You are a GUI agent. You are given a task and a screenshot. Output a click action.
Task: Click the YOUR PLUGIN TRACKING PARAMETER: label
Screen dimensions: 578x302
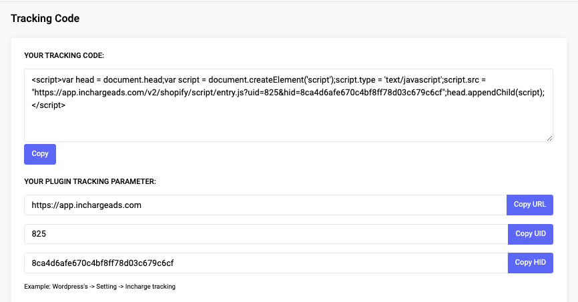[90, 181]
